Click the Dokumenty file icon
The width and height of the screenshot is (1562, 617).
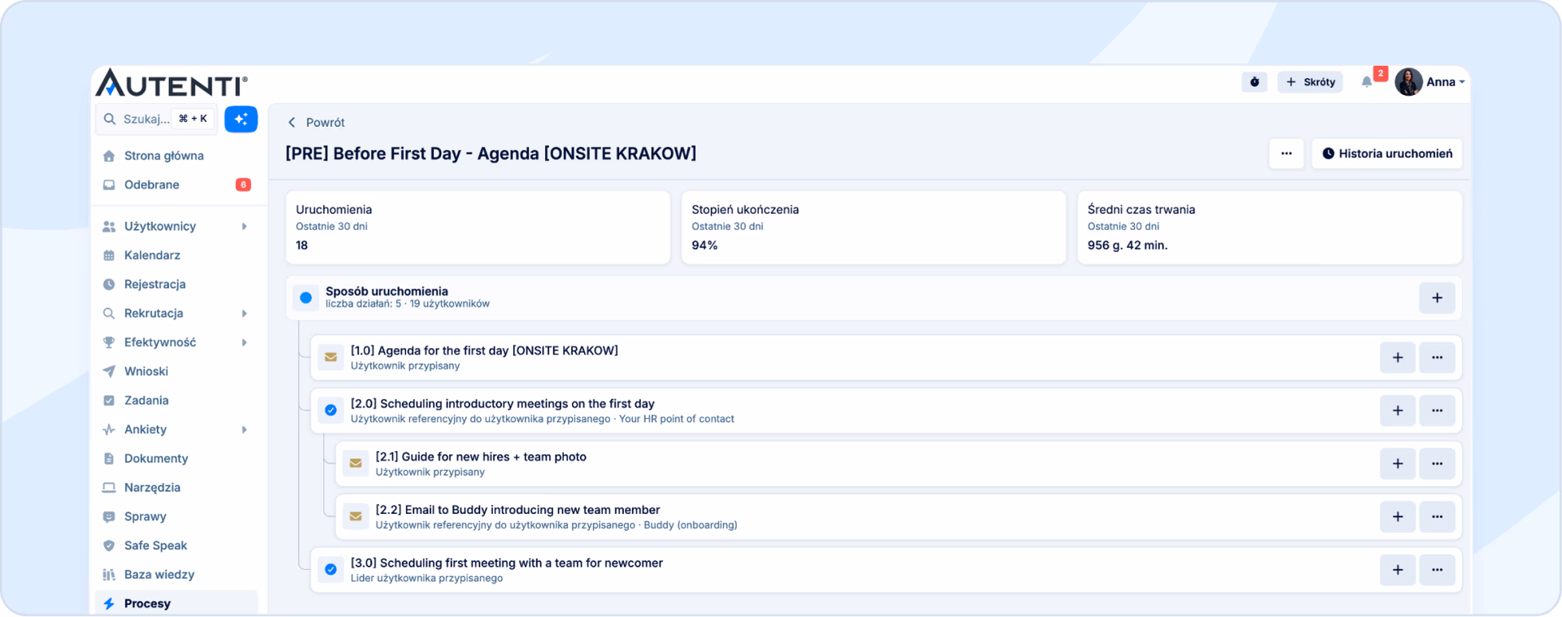[109, 458]
